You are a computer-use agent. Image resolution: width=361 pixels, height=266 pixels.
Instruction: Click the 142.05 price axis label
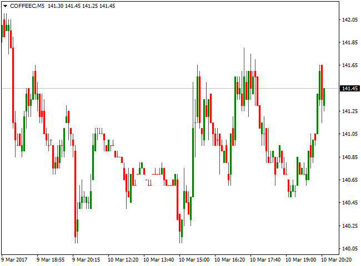click(x=350, y=20)
